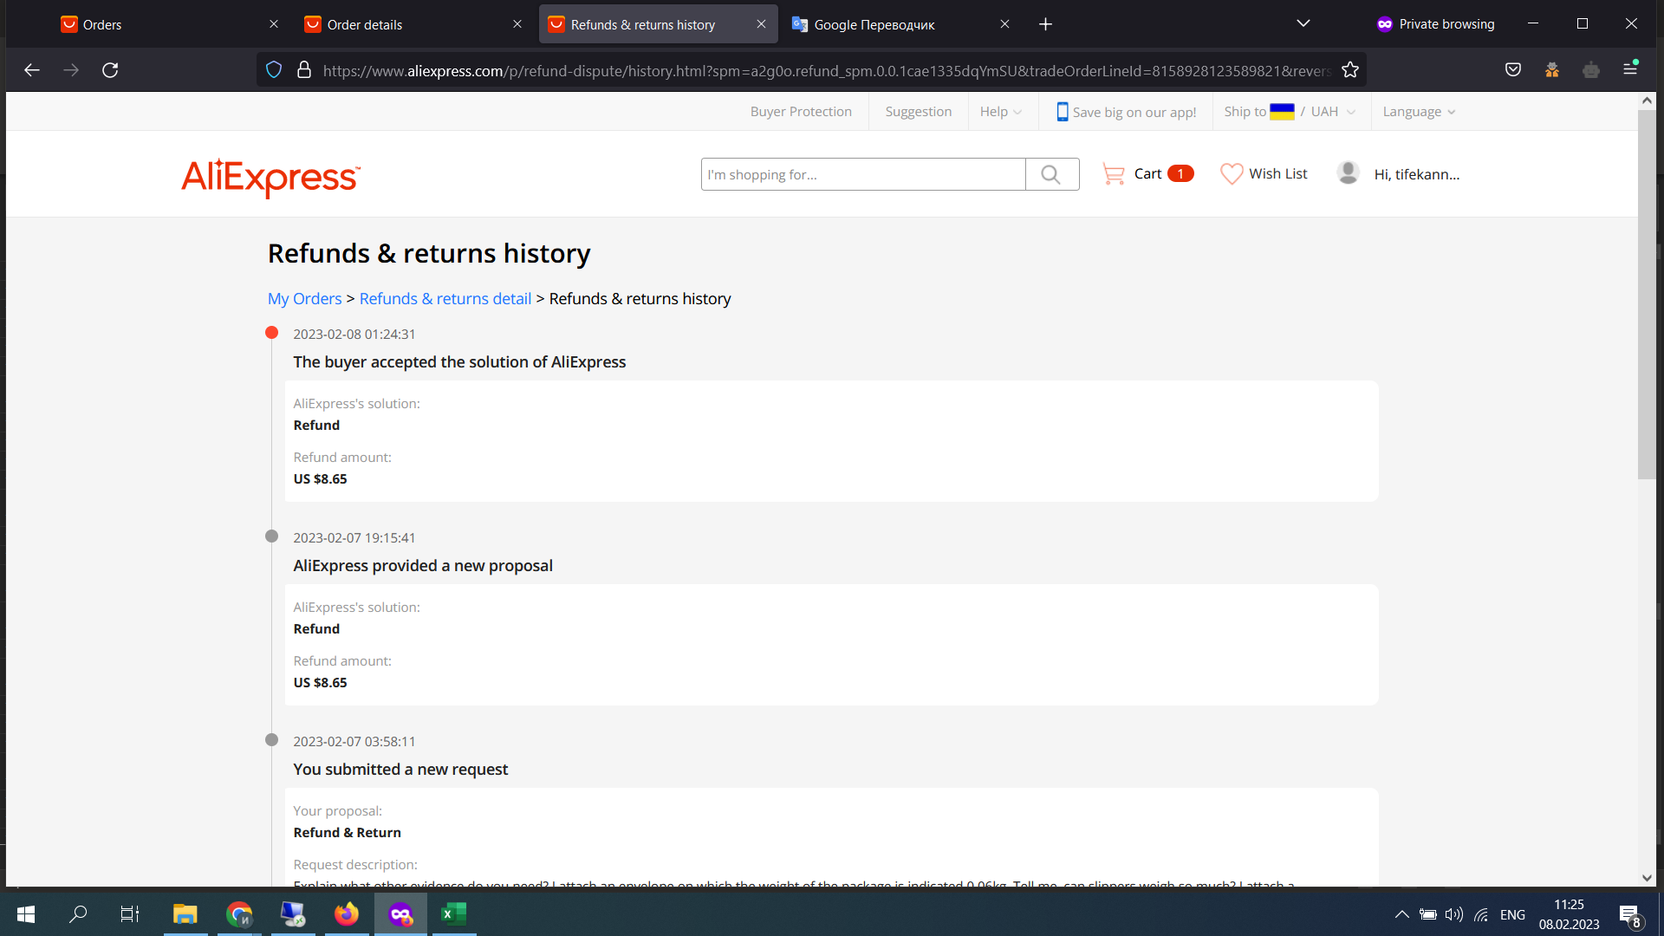This screenshot has width=1664, height=936.
Task: Open the taskbar clock and calendar
Action: coord(1569,914)
